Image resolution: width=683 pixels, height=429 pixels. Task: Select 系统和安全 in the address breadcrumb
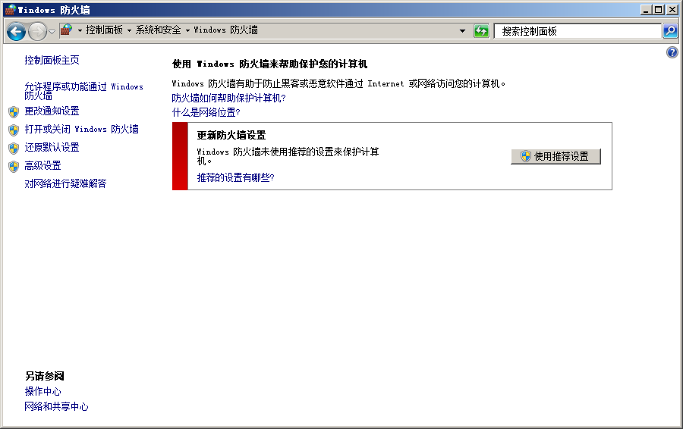pos(158,30)
